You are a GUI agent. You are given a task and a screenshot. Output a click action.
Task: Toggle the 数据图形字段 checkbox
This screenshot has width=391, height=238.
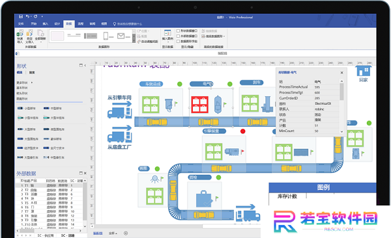[178, 42]
